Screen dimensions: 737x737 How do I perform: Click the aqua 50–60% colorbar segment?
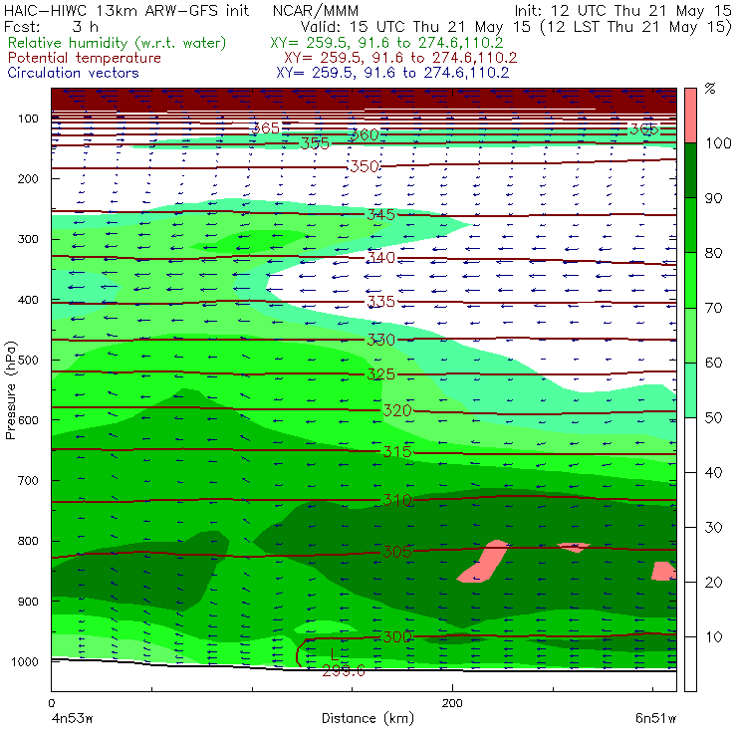(690, 390)
